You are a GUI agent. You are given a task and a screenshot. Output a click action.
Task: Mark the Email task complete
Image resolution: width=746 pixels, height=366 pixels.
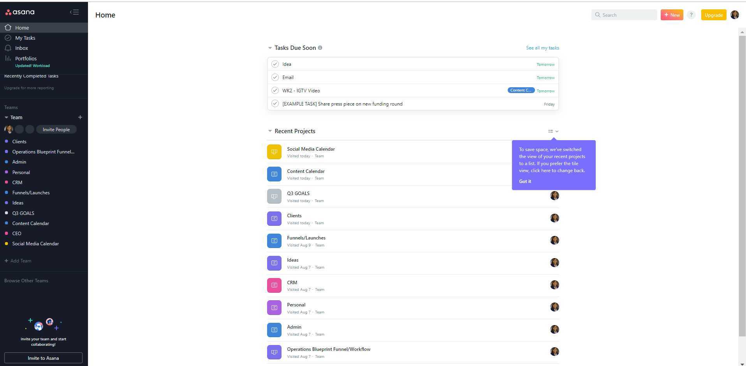(x=275, y=77)
